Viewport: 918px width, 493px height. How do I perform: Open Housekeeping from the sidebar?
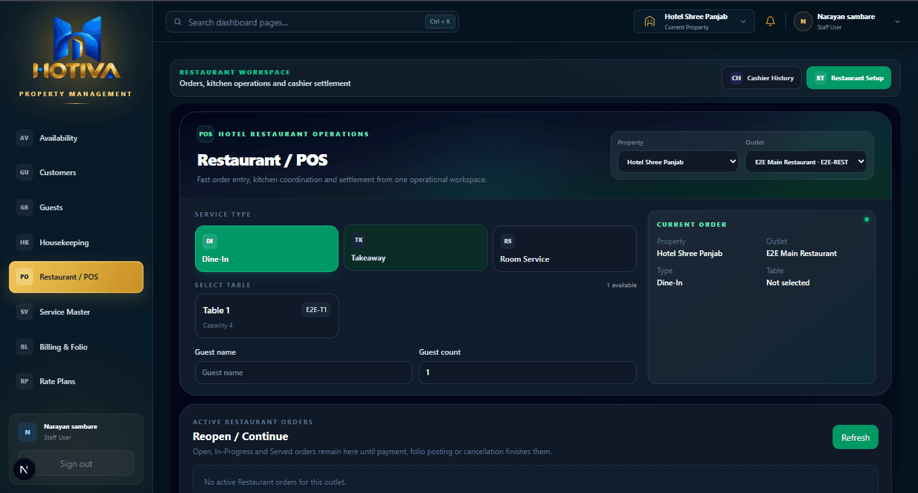click(76, 243)
